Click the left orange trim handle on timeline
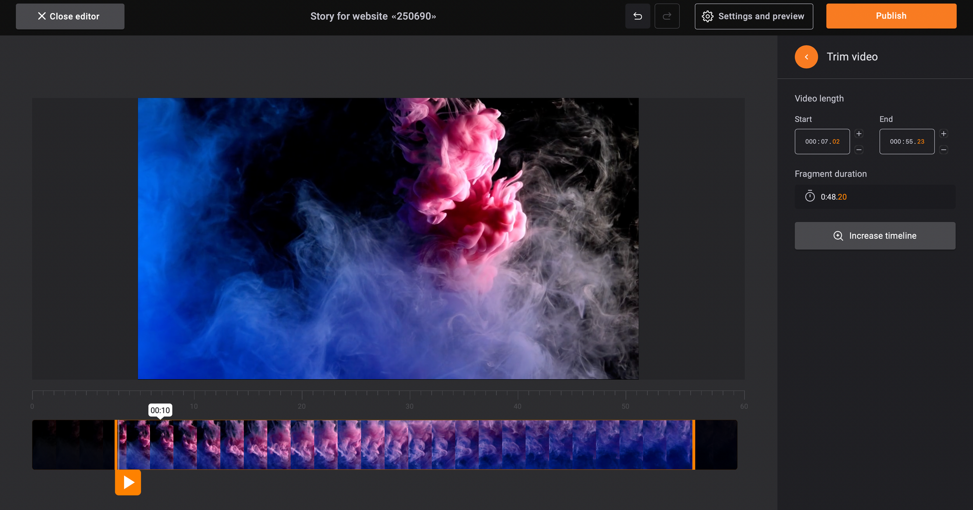Screen dimensions: 973x510 click(117, 444)
